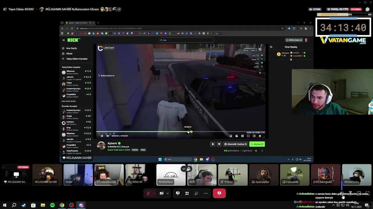This screenshot has width=373, height=209.
Task: Toggle Discord camera on
Action: (162, 193)
